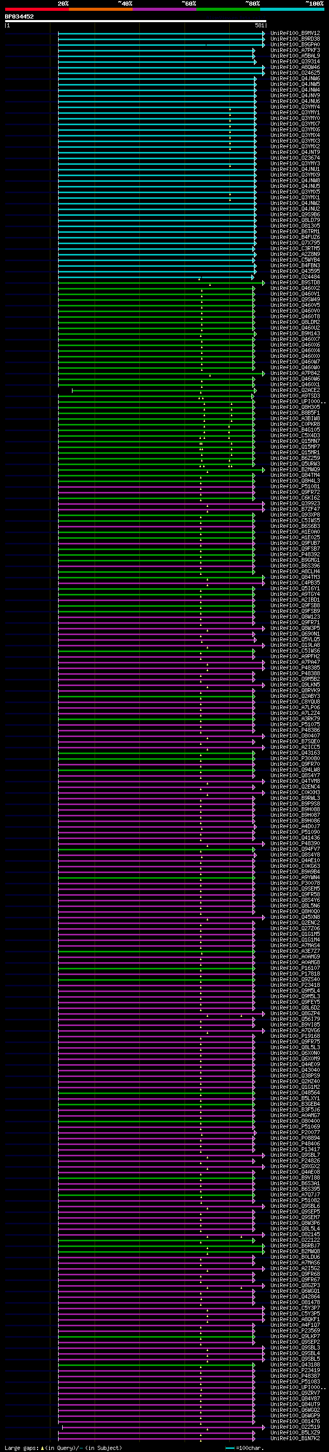Select hit UniRef100_B9H143
The width and height of the screenshot is (329, 1452).
[295, 333]
